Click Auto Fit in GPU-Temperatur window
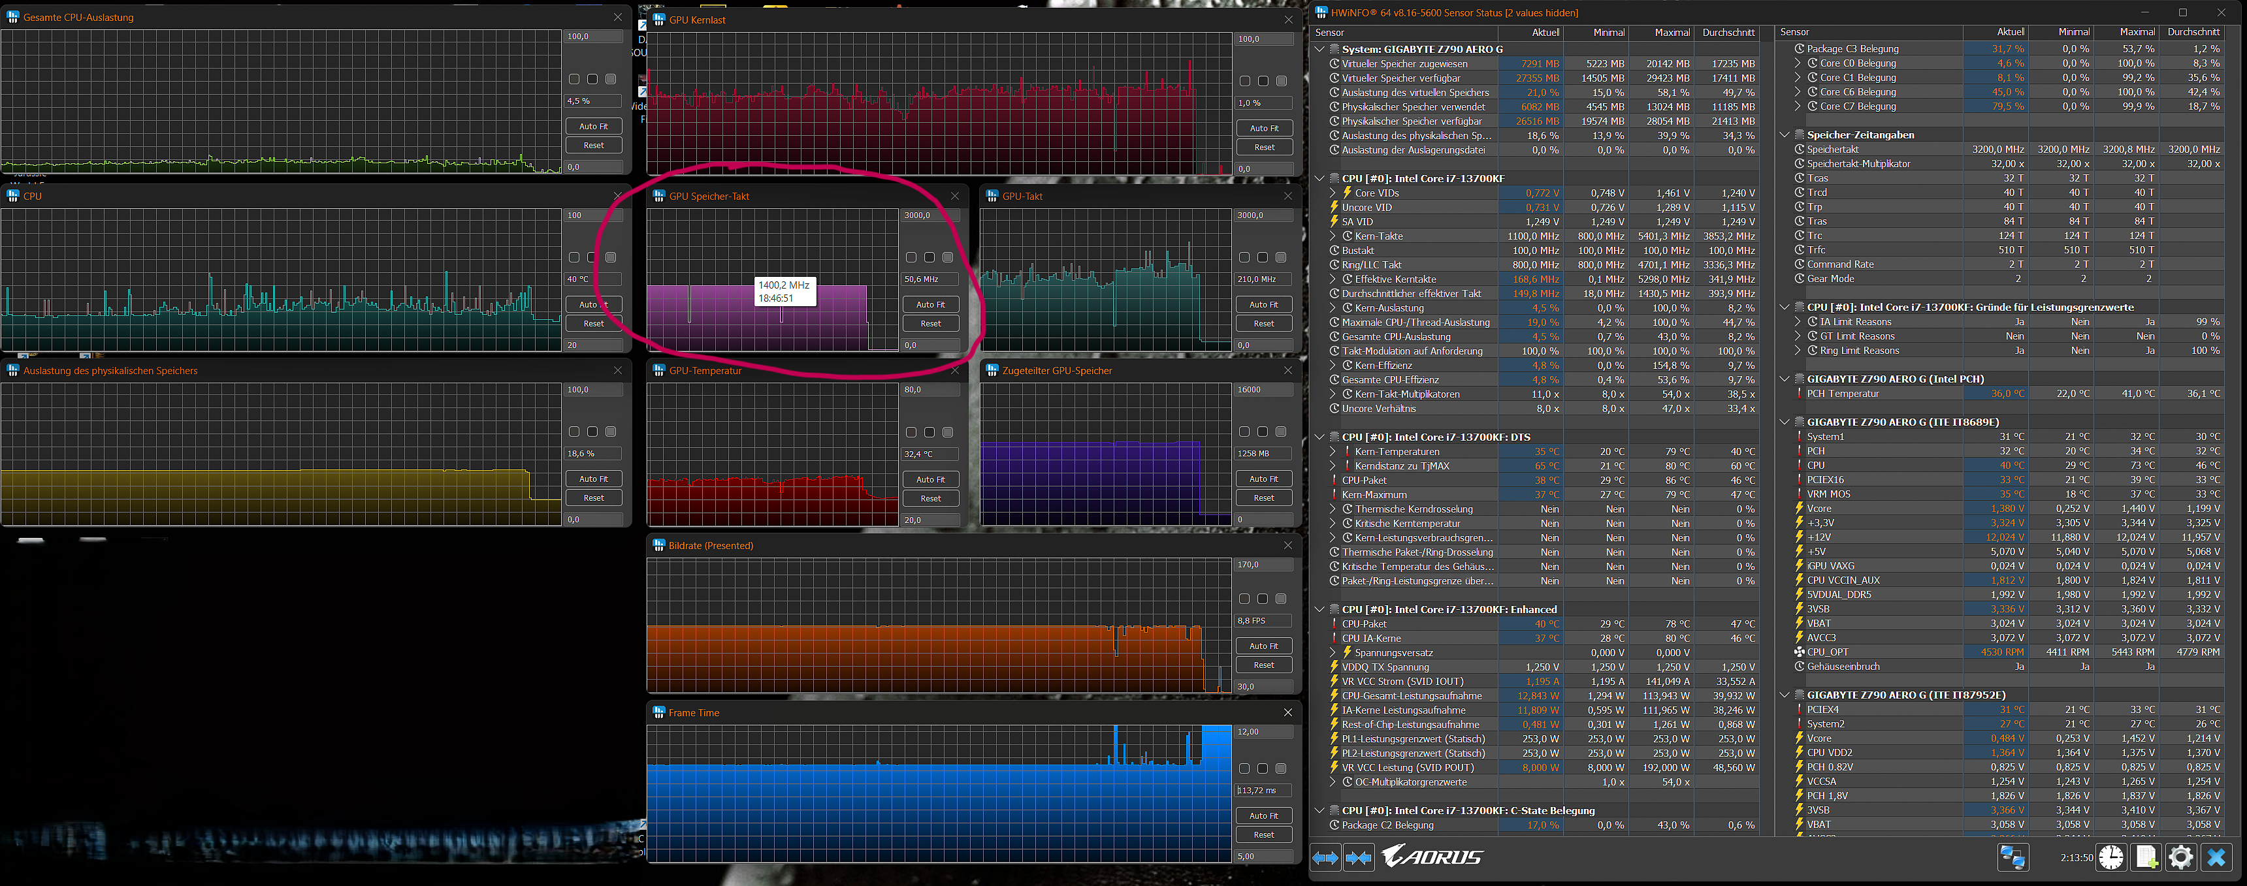 point(931,480)
